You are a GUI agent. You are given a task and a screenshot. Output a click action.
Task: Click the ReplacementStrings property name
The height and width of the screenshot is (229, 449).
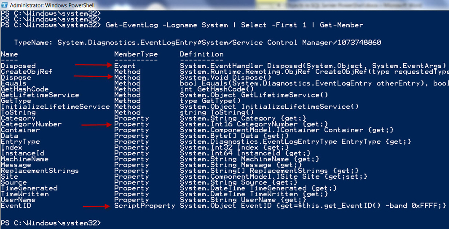tap(40, 171)
